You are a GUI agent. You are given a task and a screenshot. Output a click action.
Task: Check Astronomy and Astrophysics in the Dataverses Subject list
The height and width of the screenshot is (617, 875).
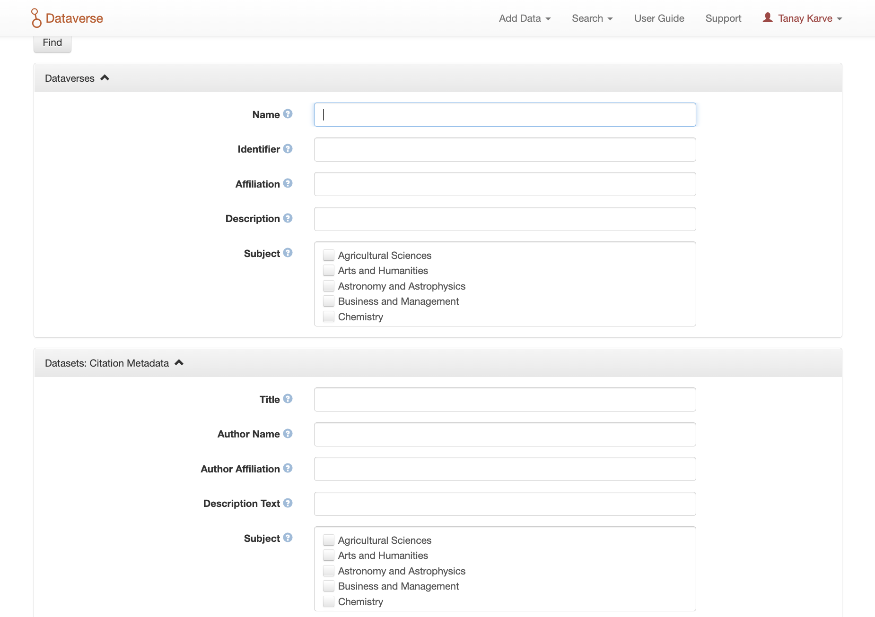[x=329, y=286]
